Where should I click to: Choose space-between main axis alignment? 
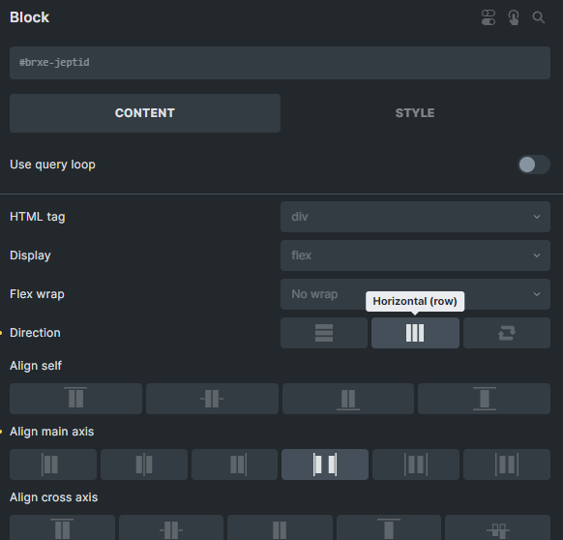pyautogui.click(x=325, y=465)
